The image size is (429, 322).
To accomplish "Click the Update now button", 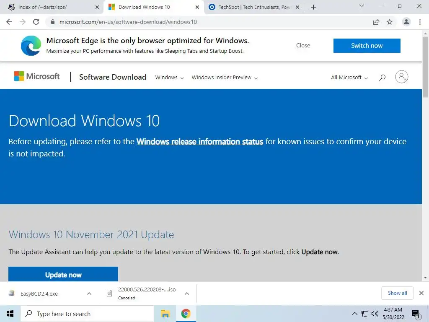I will pos(63,274).
